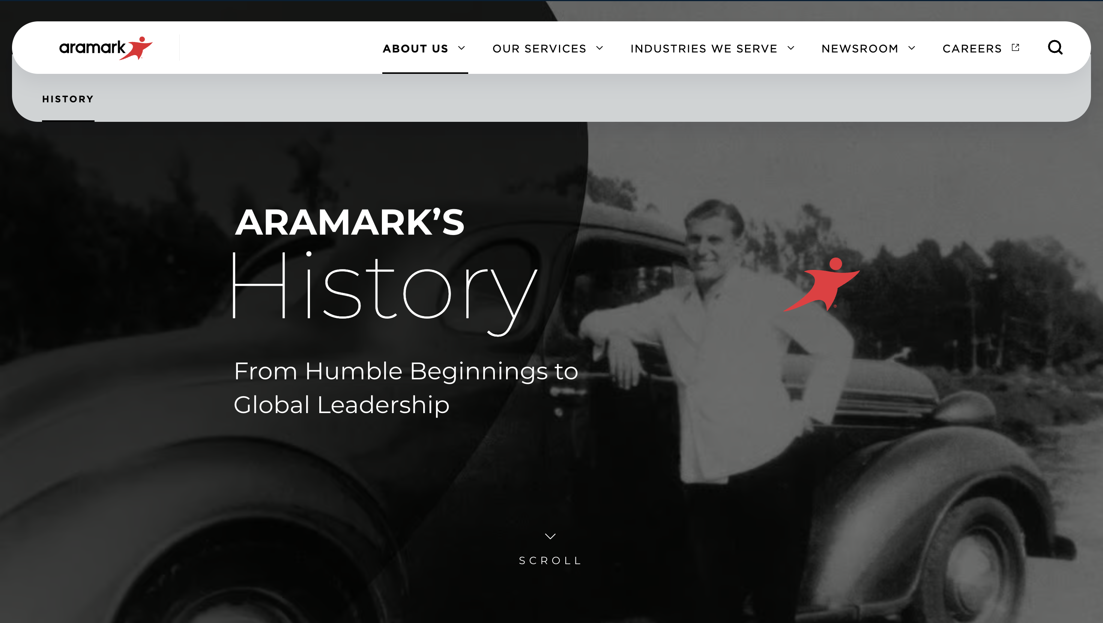Open the search magnifier icon

[x=1055, y=48]
